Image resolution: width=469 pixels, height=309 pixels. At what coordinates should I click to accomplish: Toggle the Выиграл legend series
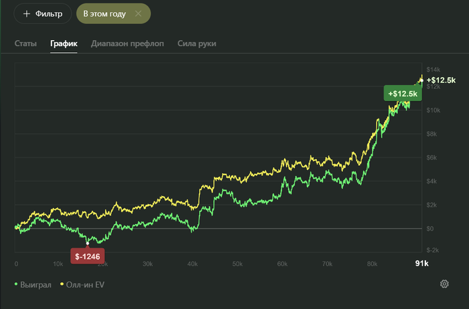[x=33, y=285]
